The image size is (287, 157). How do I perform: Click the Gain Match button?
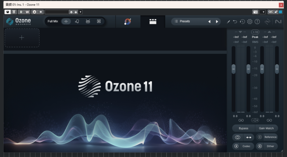[x=266, y=128]
